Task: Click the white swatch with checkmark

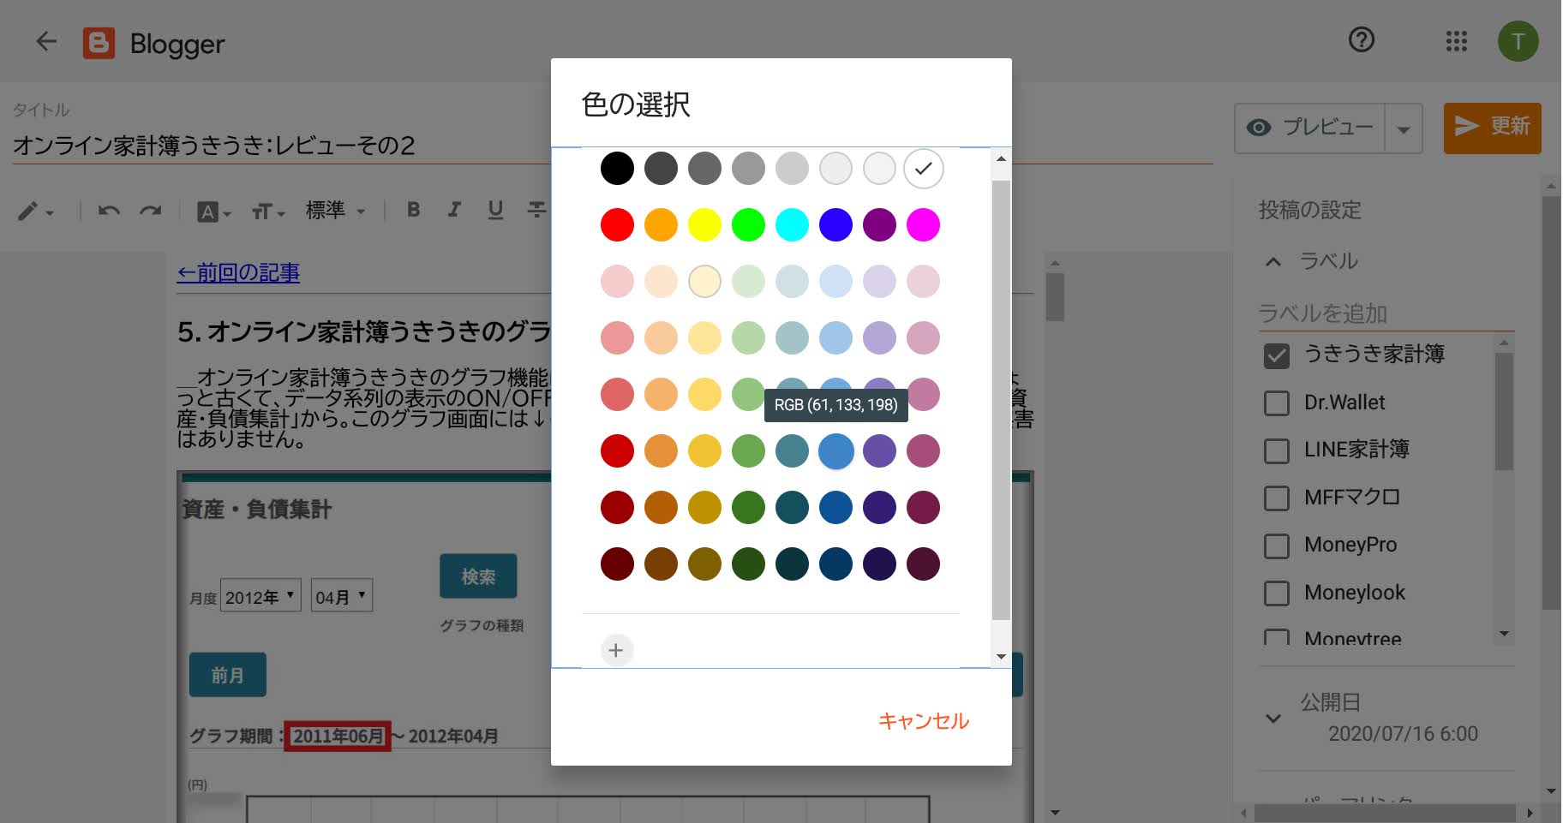Action: point(923,169)
